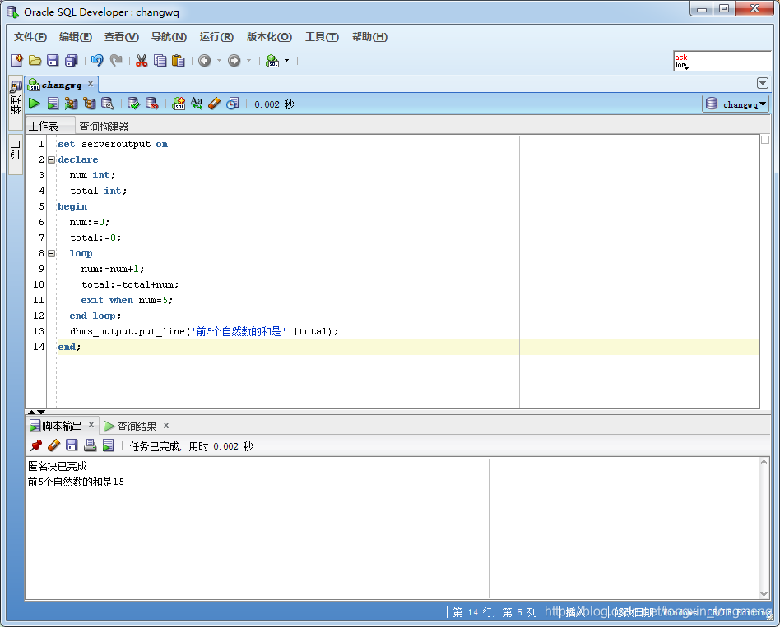Viewport: 780px width, 627px height.
Task: Print the script output
Action: pyautogui.click(x=90, y=445)
